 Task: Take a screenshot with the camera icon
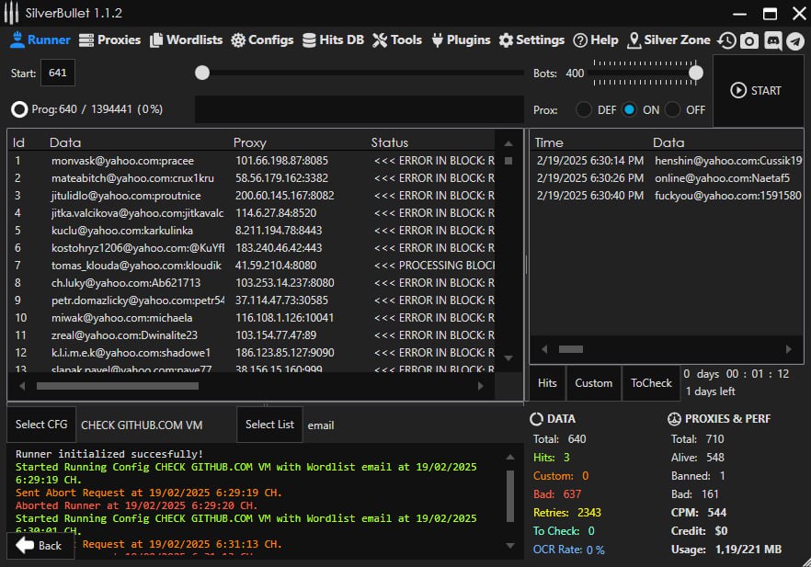click(x=751, y=40)
